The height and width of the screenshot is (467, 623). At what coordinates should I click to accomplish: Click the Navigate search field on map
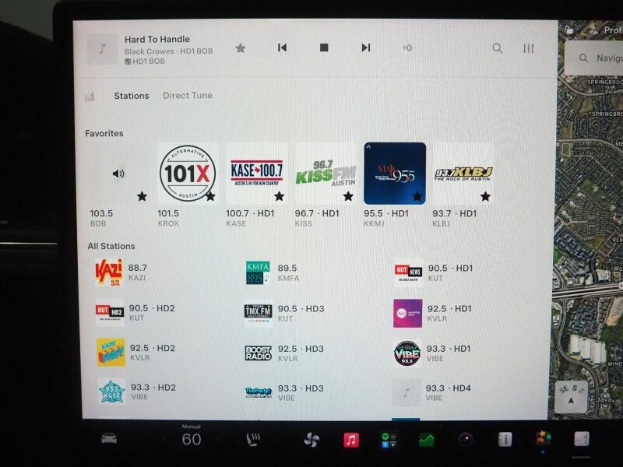coord(594,58)
